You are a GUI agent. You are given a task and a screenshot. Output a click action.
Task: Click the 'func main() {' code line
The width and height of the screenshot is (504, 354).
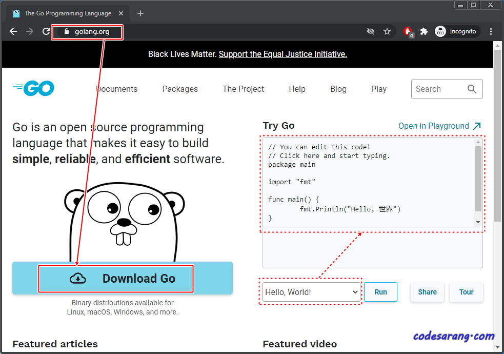[x=293, y=199]
